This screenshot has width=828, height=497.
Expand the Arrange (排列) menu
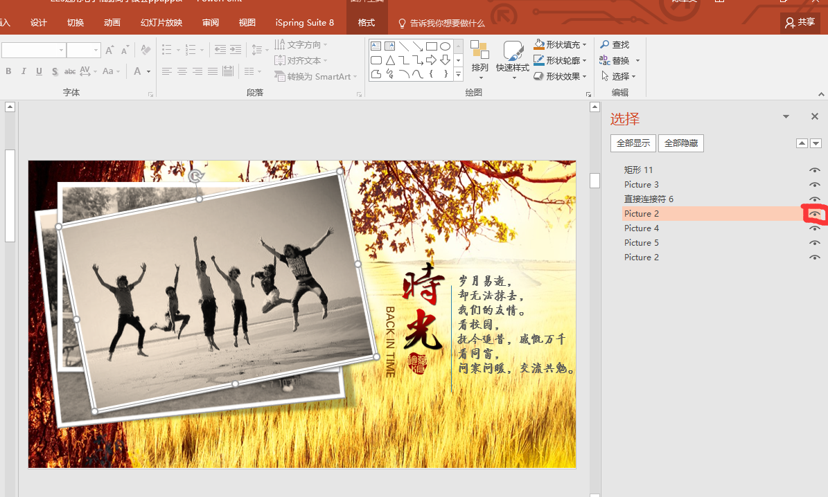click(480, 60)
